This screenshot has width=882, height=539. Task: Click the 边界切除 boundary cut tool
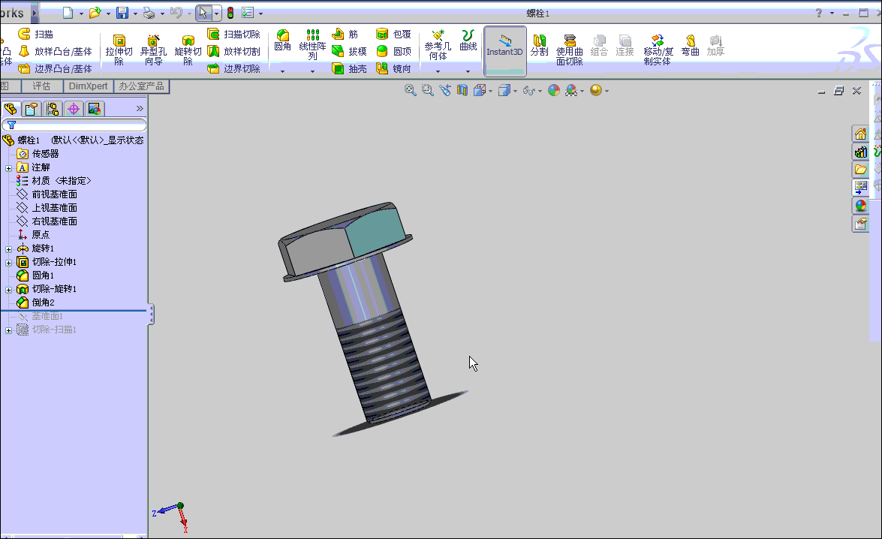[233, 68]
